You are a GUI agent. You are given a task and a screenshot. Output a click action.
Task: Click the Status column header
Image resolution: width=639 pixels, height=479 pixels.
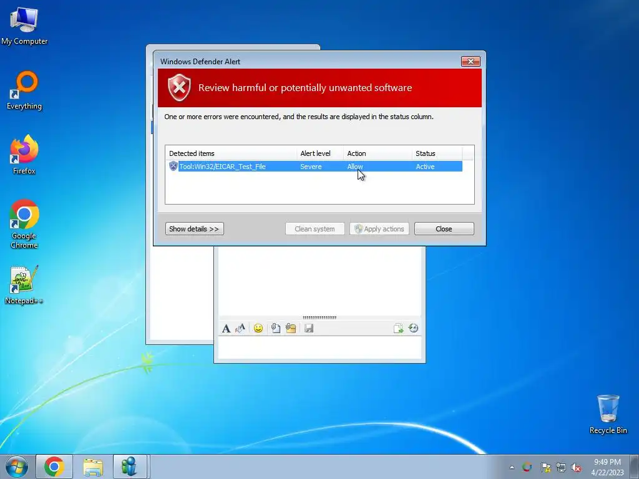point(437,153)
